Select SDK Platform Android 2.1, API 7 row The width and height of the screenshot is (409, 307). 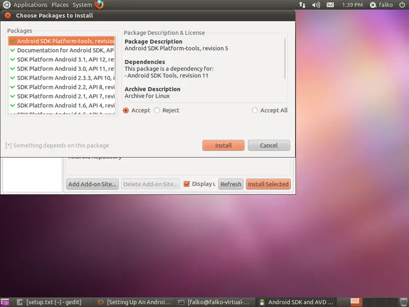[61, 96]
